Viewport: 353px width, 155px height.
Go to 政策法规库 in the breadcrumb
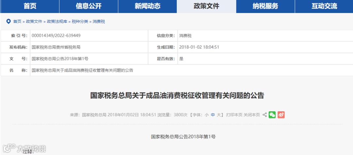(57, 22)
